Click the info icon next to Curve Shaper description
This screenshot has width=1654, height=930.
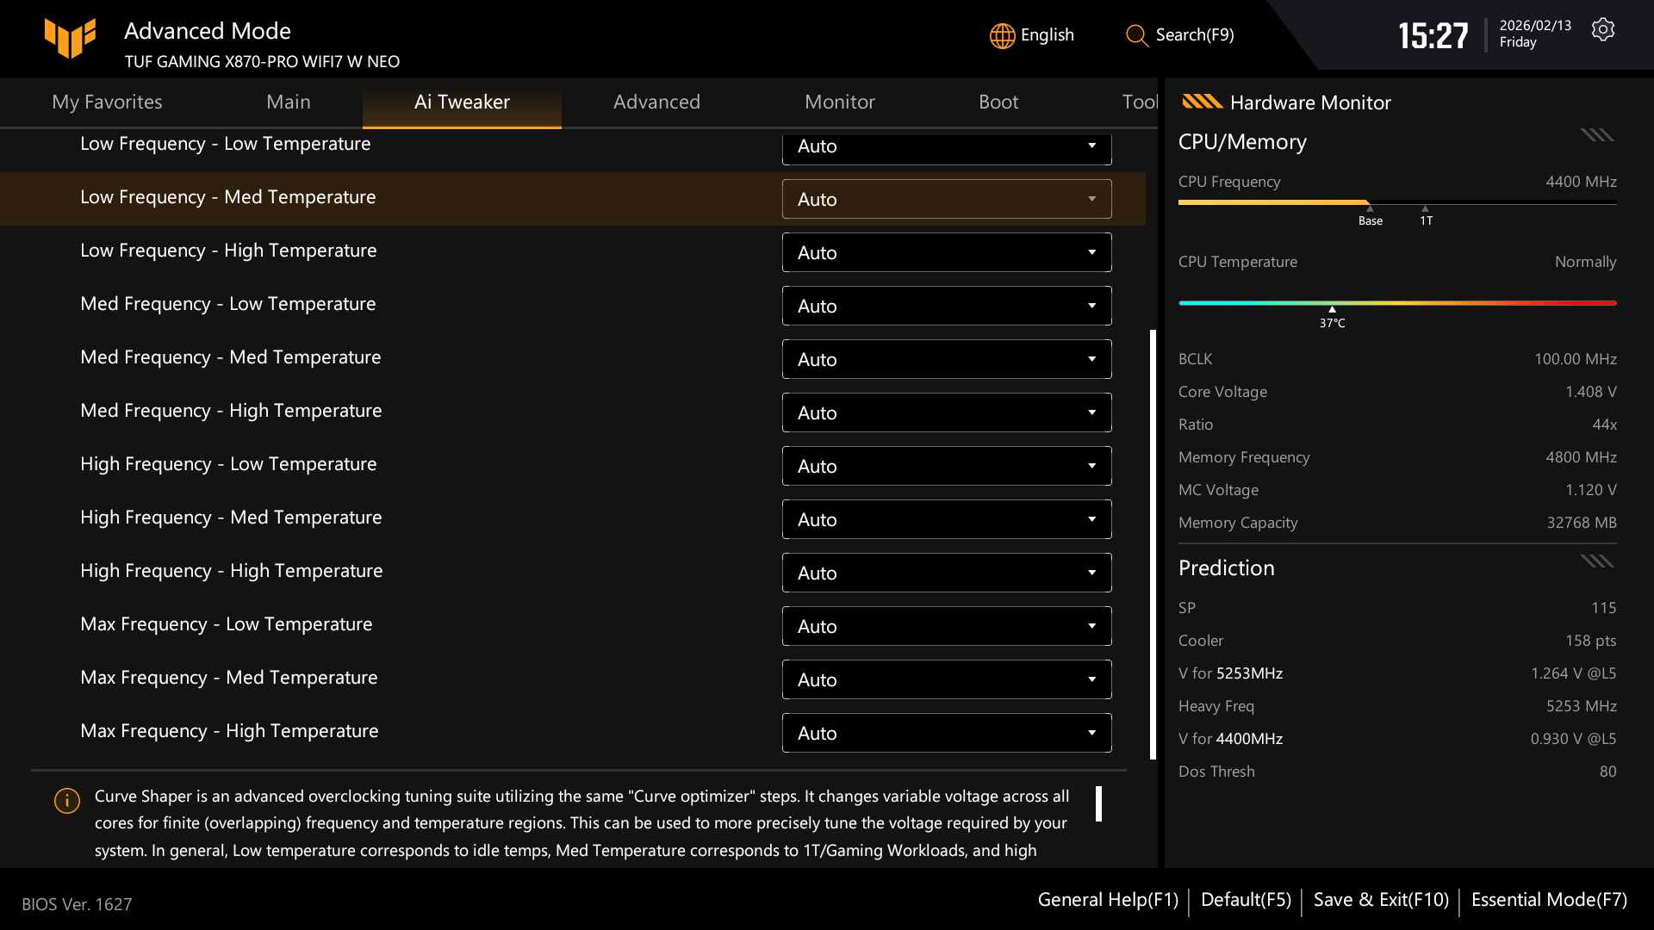67,801
